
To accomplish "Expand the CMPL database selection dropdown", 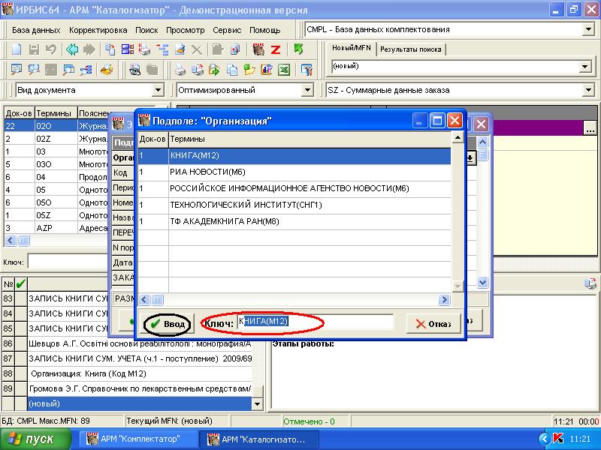I will coord(587,30).
